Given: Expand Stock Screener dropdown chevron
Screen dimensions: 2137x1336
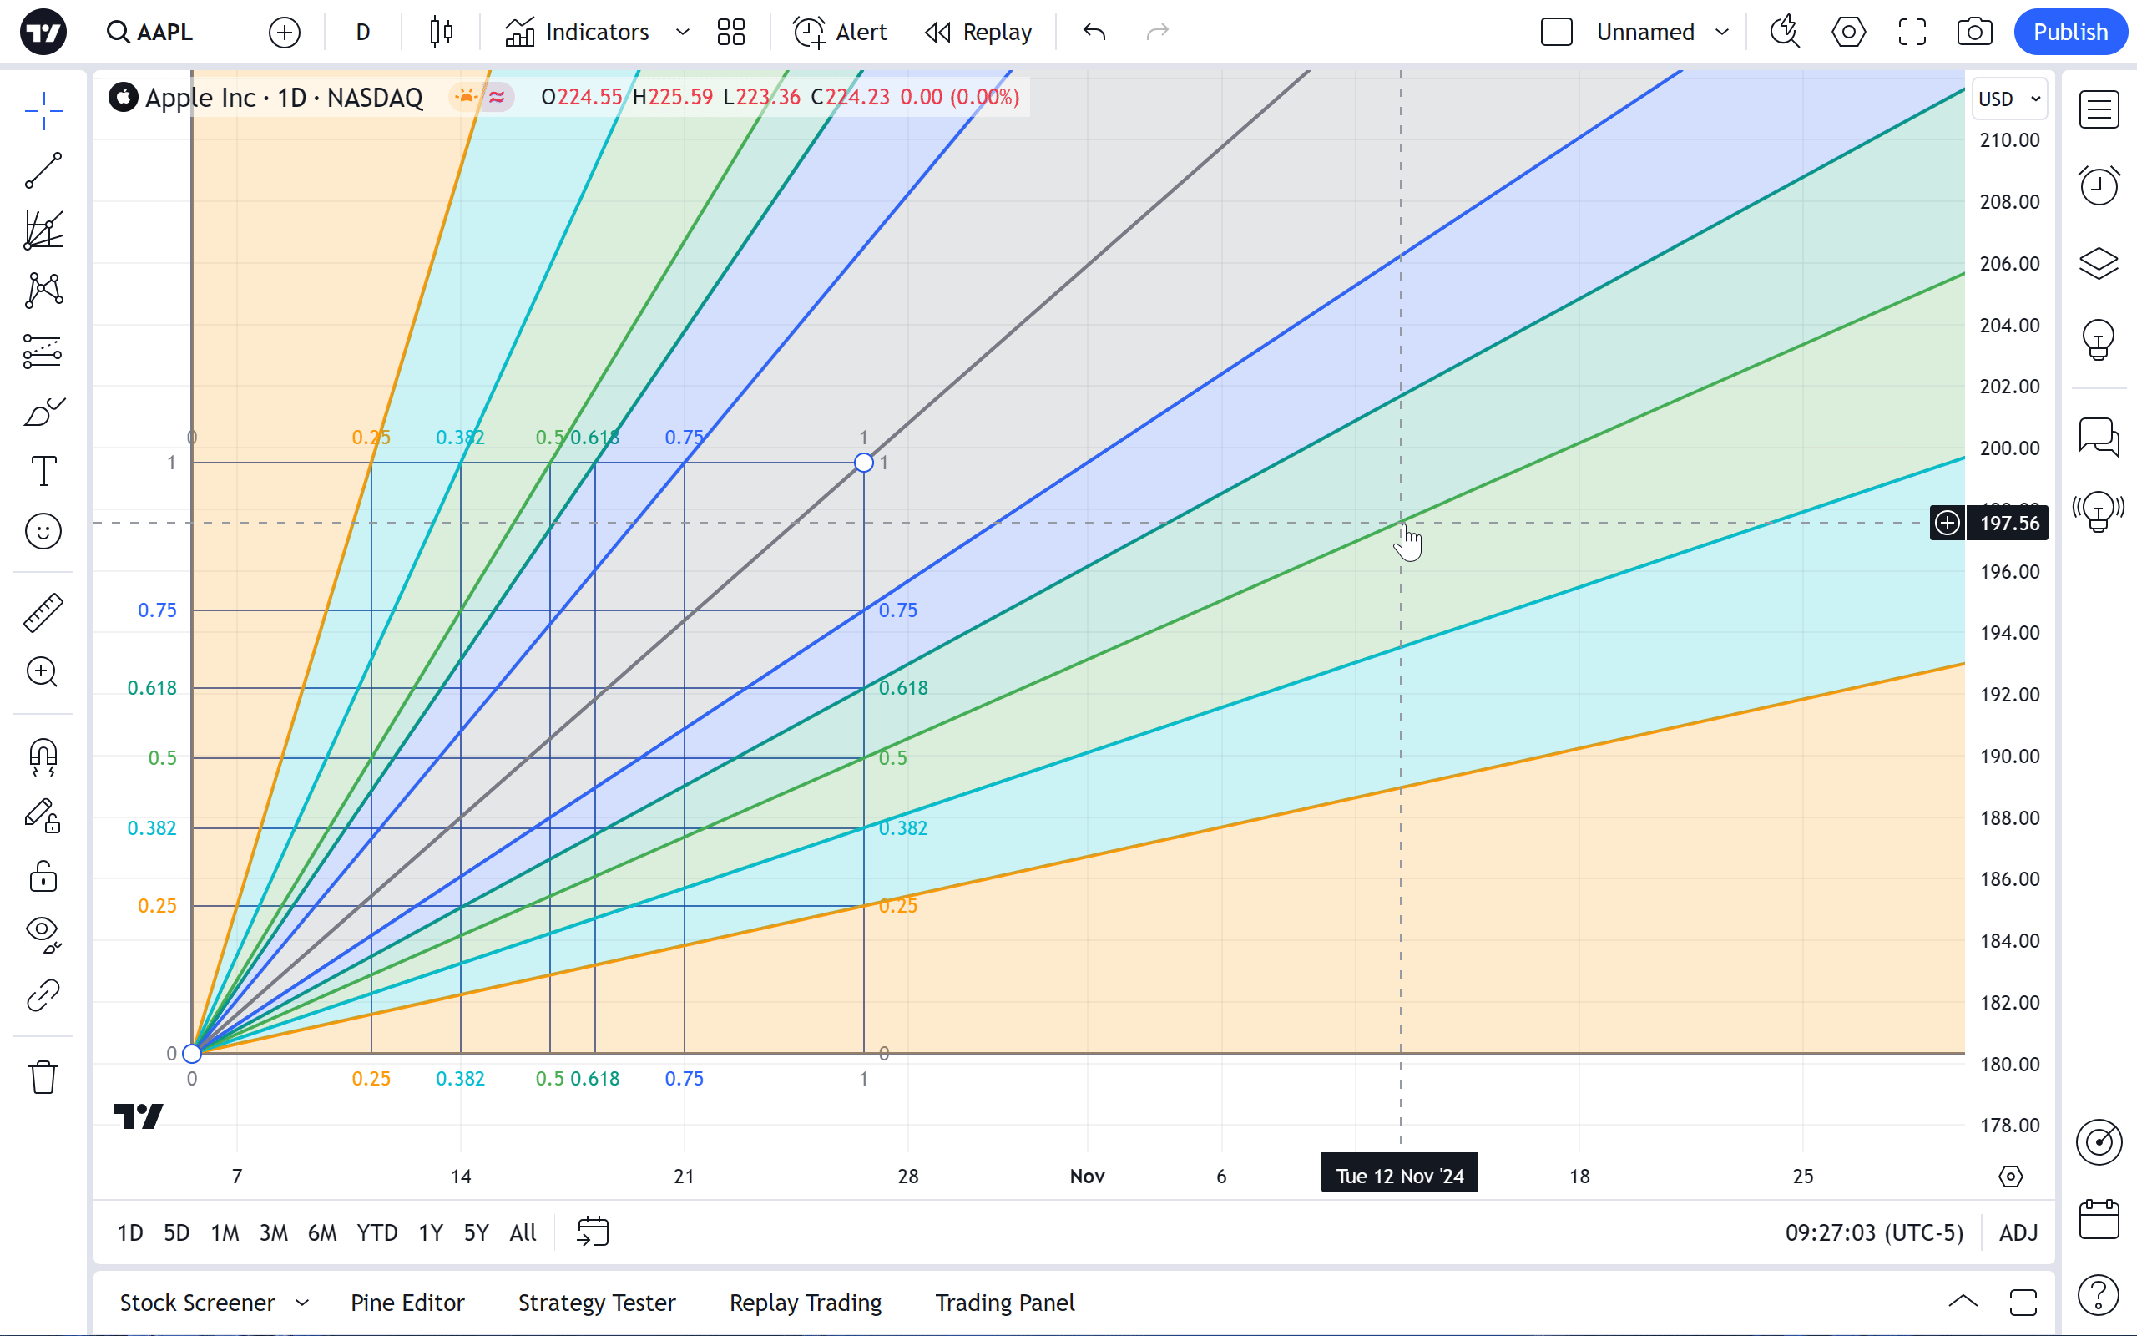Looking at the screenshot, I should [302, 1303].
